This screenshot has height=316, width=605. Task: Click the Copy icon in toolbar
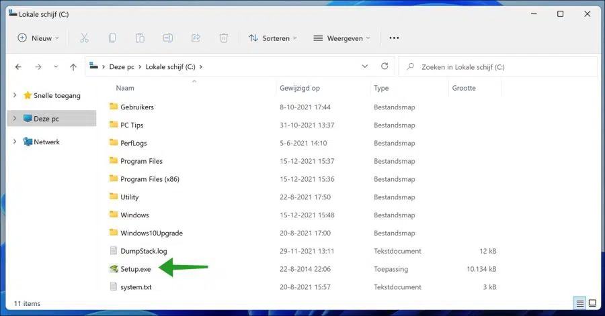(112, 38)
